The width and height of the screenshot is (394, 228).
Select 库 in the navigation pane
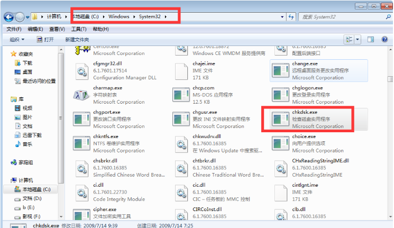(x=21, y=99)
